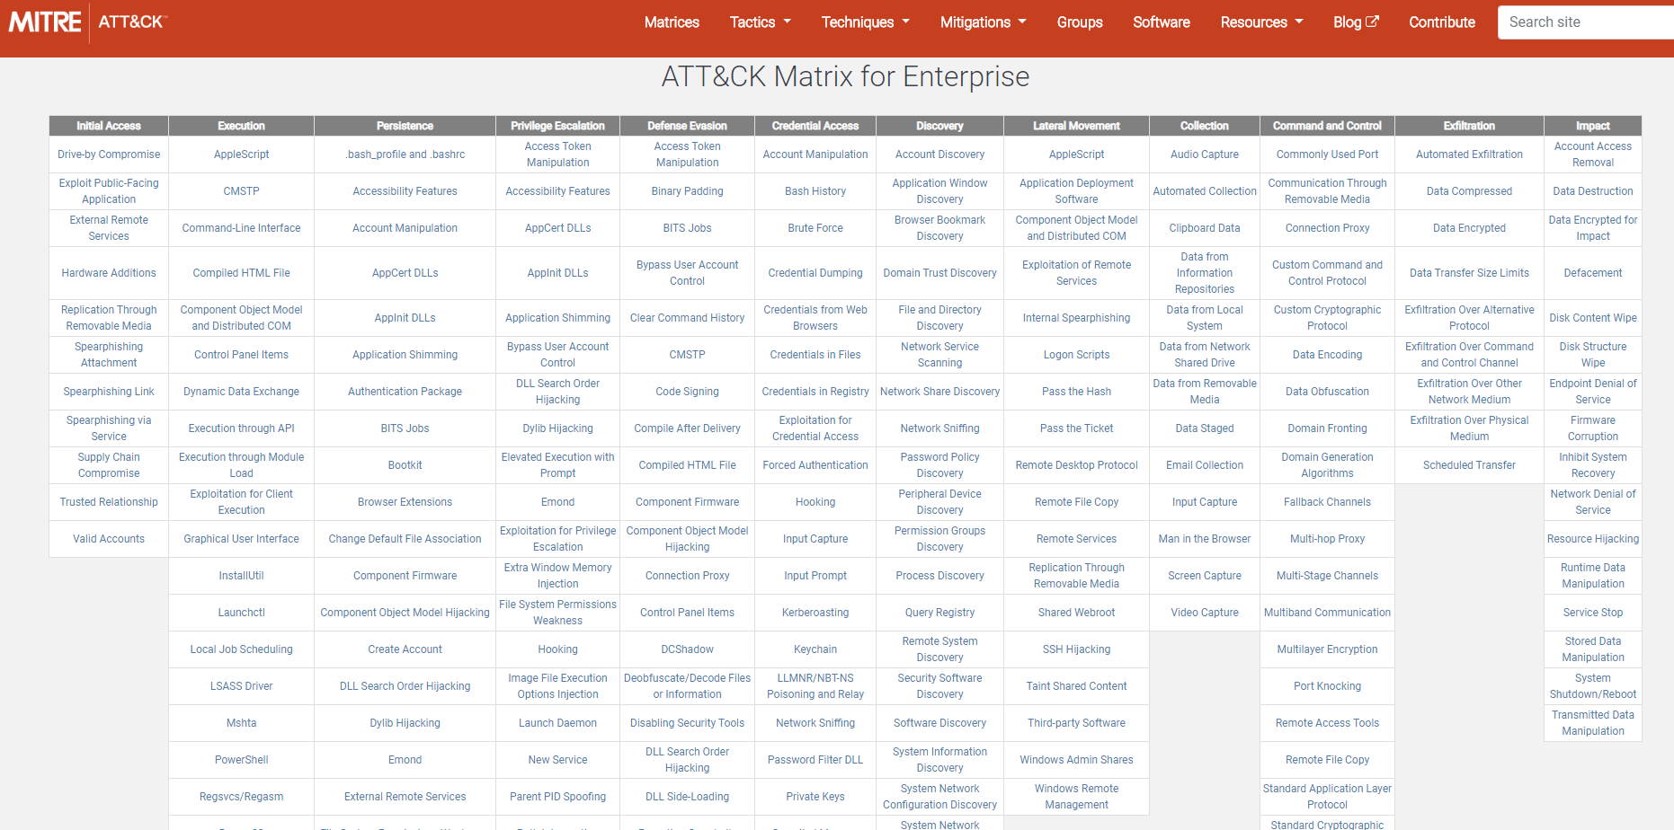Screen dimensions: 1674x830
Task: Open Exploit Public-Facing Application technique
Action: [x=109, y=191]
